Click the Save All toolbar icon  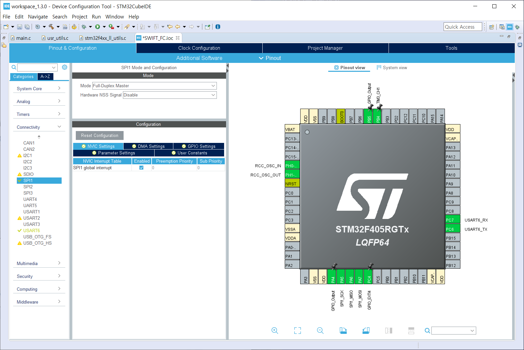27,27
